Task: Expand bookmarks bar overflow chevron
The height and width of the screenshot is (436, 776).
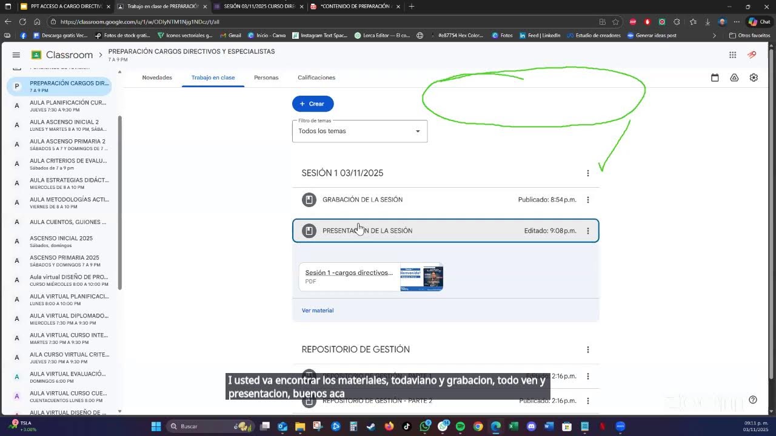Action: tap(714, 35)
